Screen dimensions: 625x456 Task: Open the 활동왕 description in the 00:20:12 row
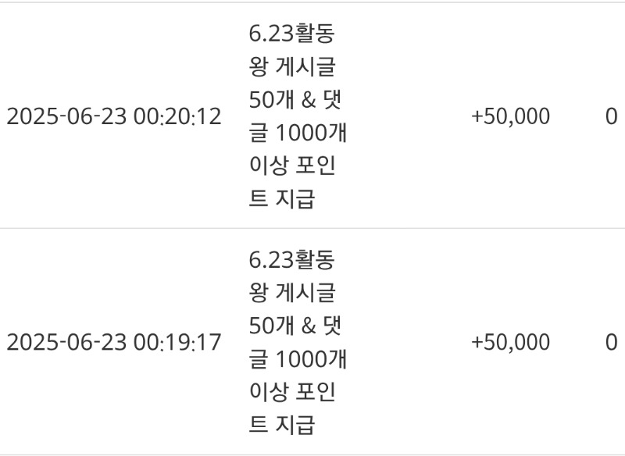tap(297, 117)
